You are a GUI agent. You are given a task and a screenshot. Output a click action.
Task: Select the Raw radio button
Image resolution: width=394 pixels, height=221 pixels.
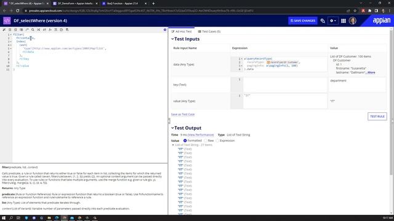pyautogui.click(x=206, y=141)
